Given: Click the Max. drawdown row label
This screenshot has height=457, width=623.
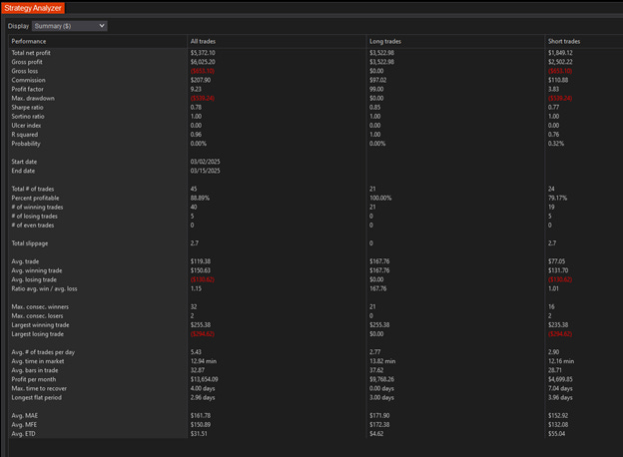Looking at the screenshot, I should tap(33, 99).
